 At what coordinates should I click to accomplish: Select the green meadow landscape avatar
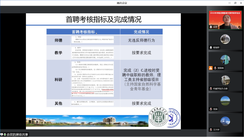(x=225, y=100)
